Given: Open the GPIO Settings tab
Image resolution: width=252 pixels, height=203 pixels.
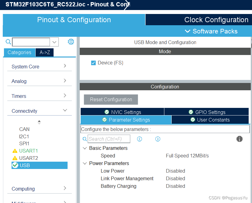Looking at the screenshot, I should (207, 112).
